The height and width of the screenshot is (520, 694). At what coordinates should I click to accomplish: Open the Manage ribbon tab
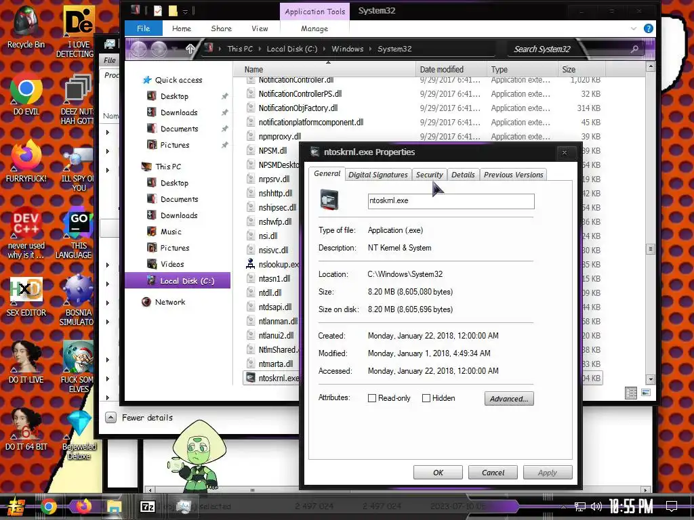click(314, 28)
